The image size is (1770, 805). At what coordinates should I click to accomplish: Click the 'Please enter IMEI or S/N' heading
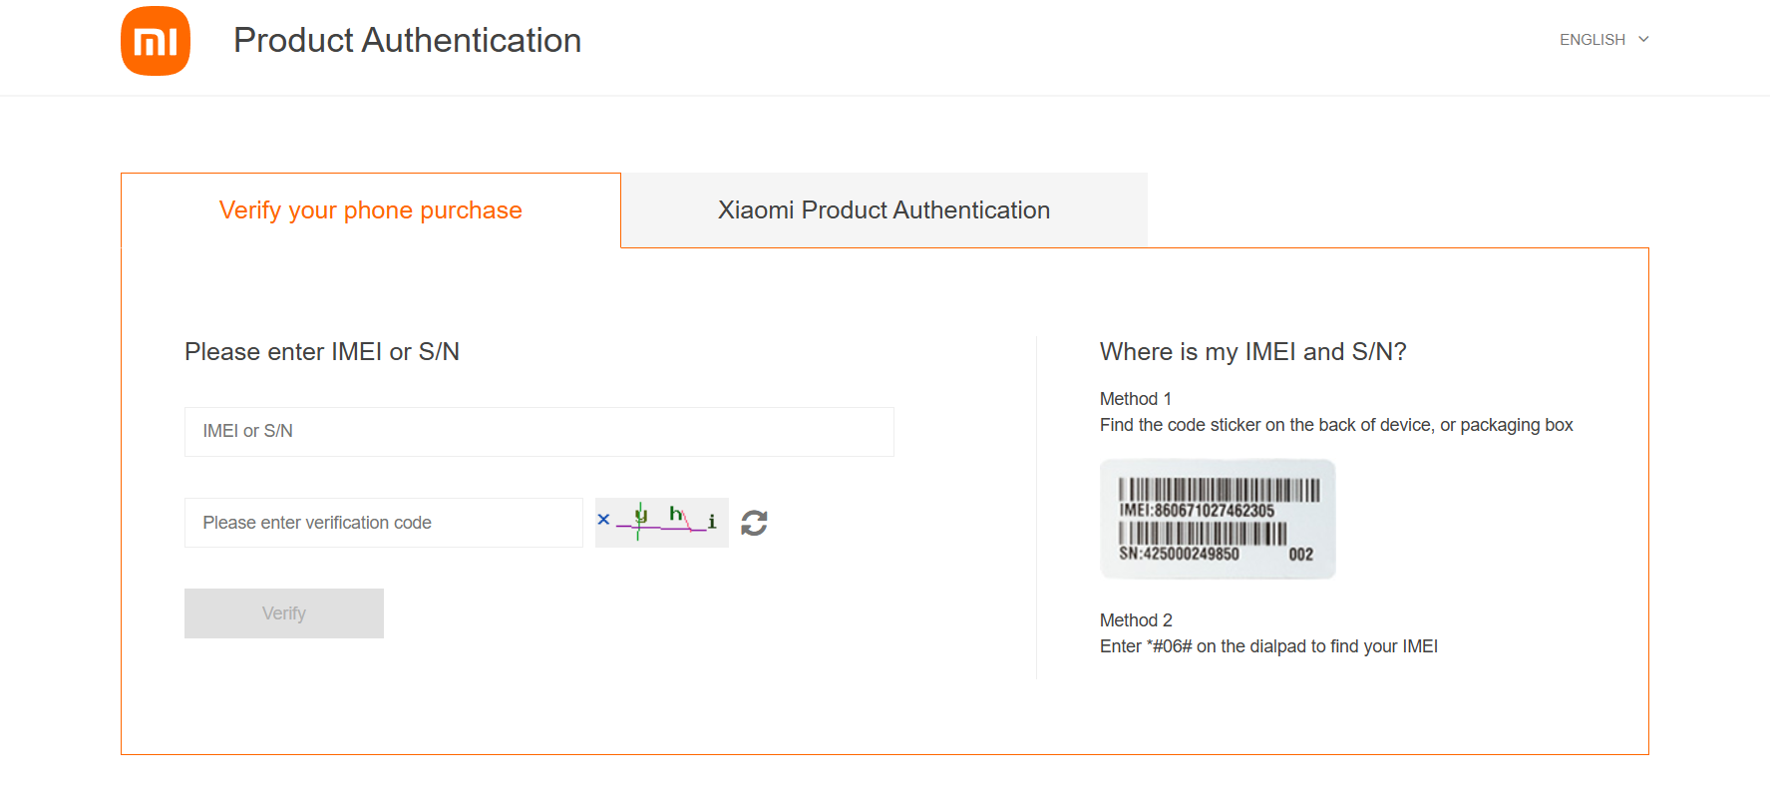(x=322, y=352)
